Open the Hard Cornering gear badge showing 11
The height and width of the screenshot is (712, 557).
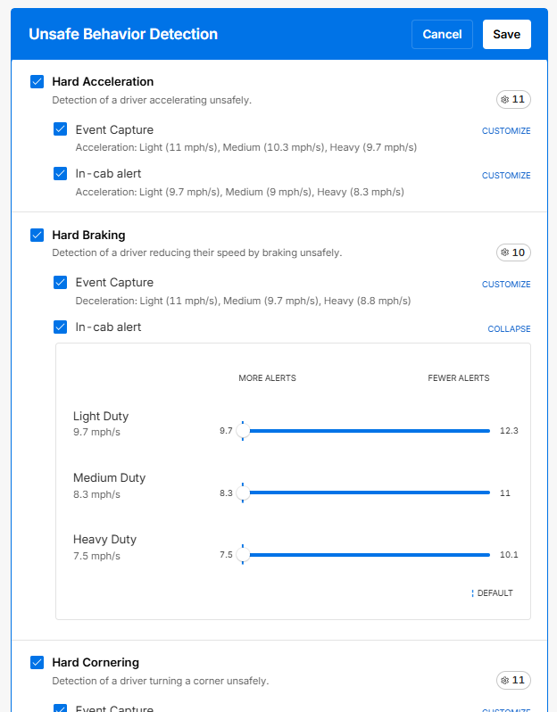pos(513,680)
